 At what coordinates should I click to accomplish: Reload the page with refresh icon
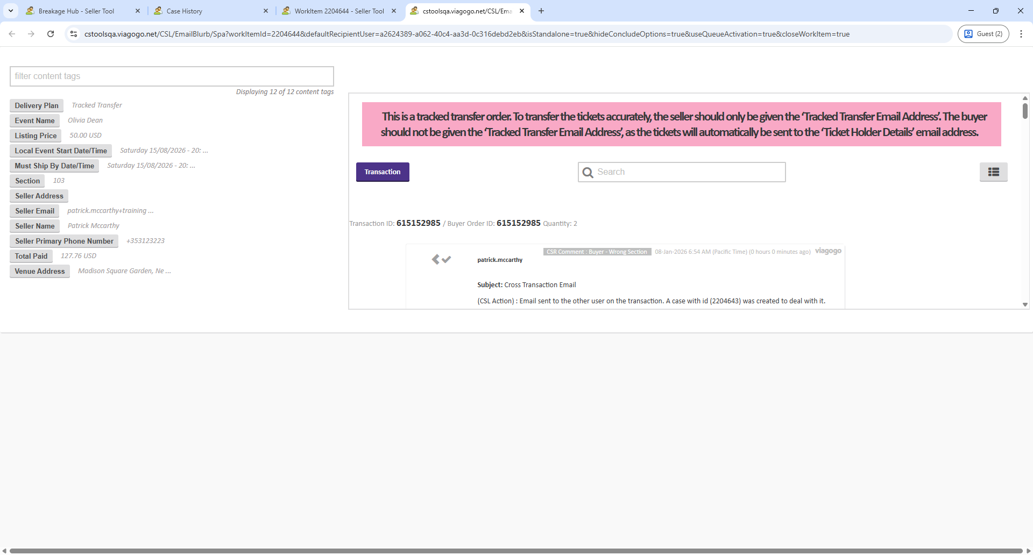pos(51,34)
